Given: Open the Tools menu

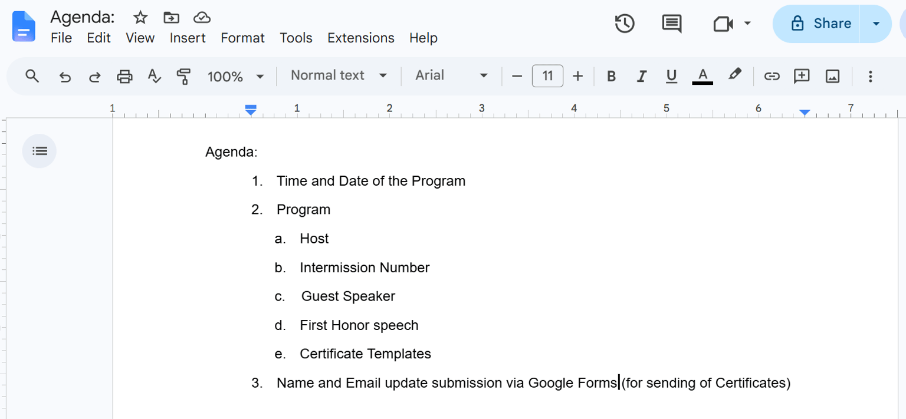Looking at the screenshot, I should pyautogui.click(x=296, y=38).
